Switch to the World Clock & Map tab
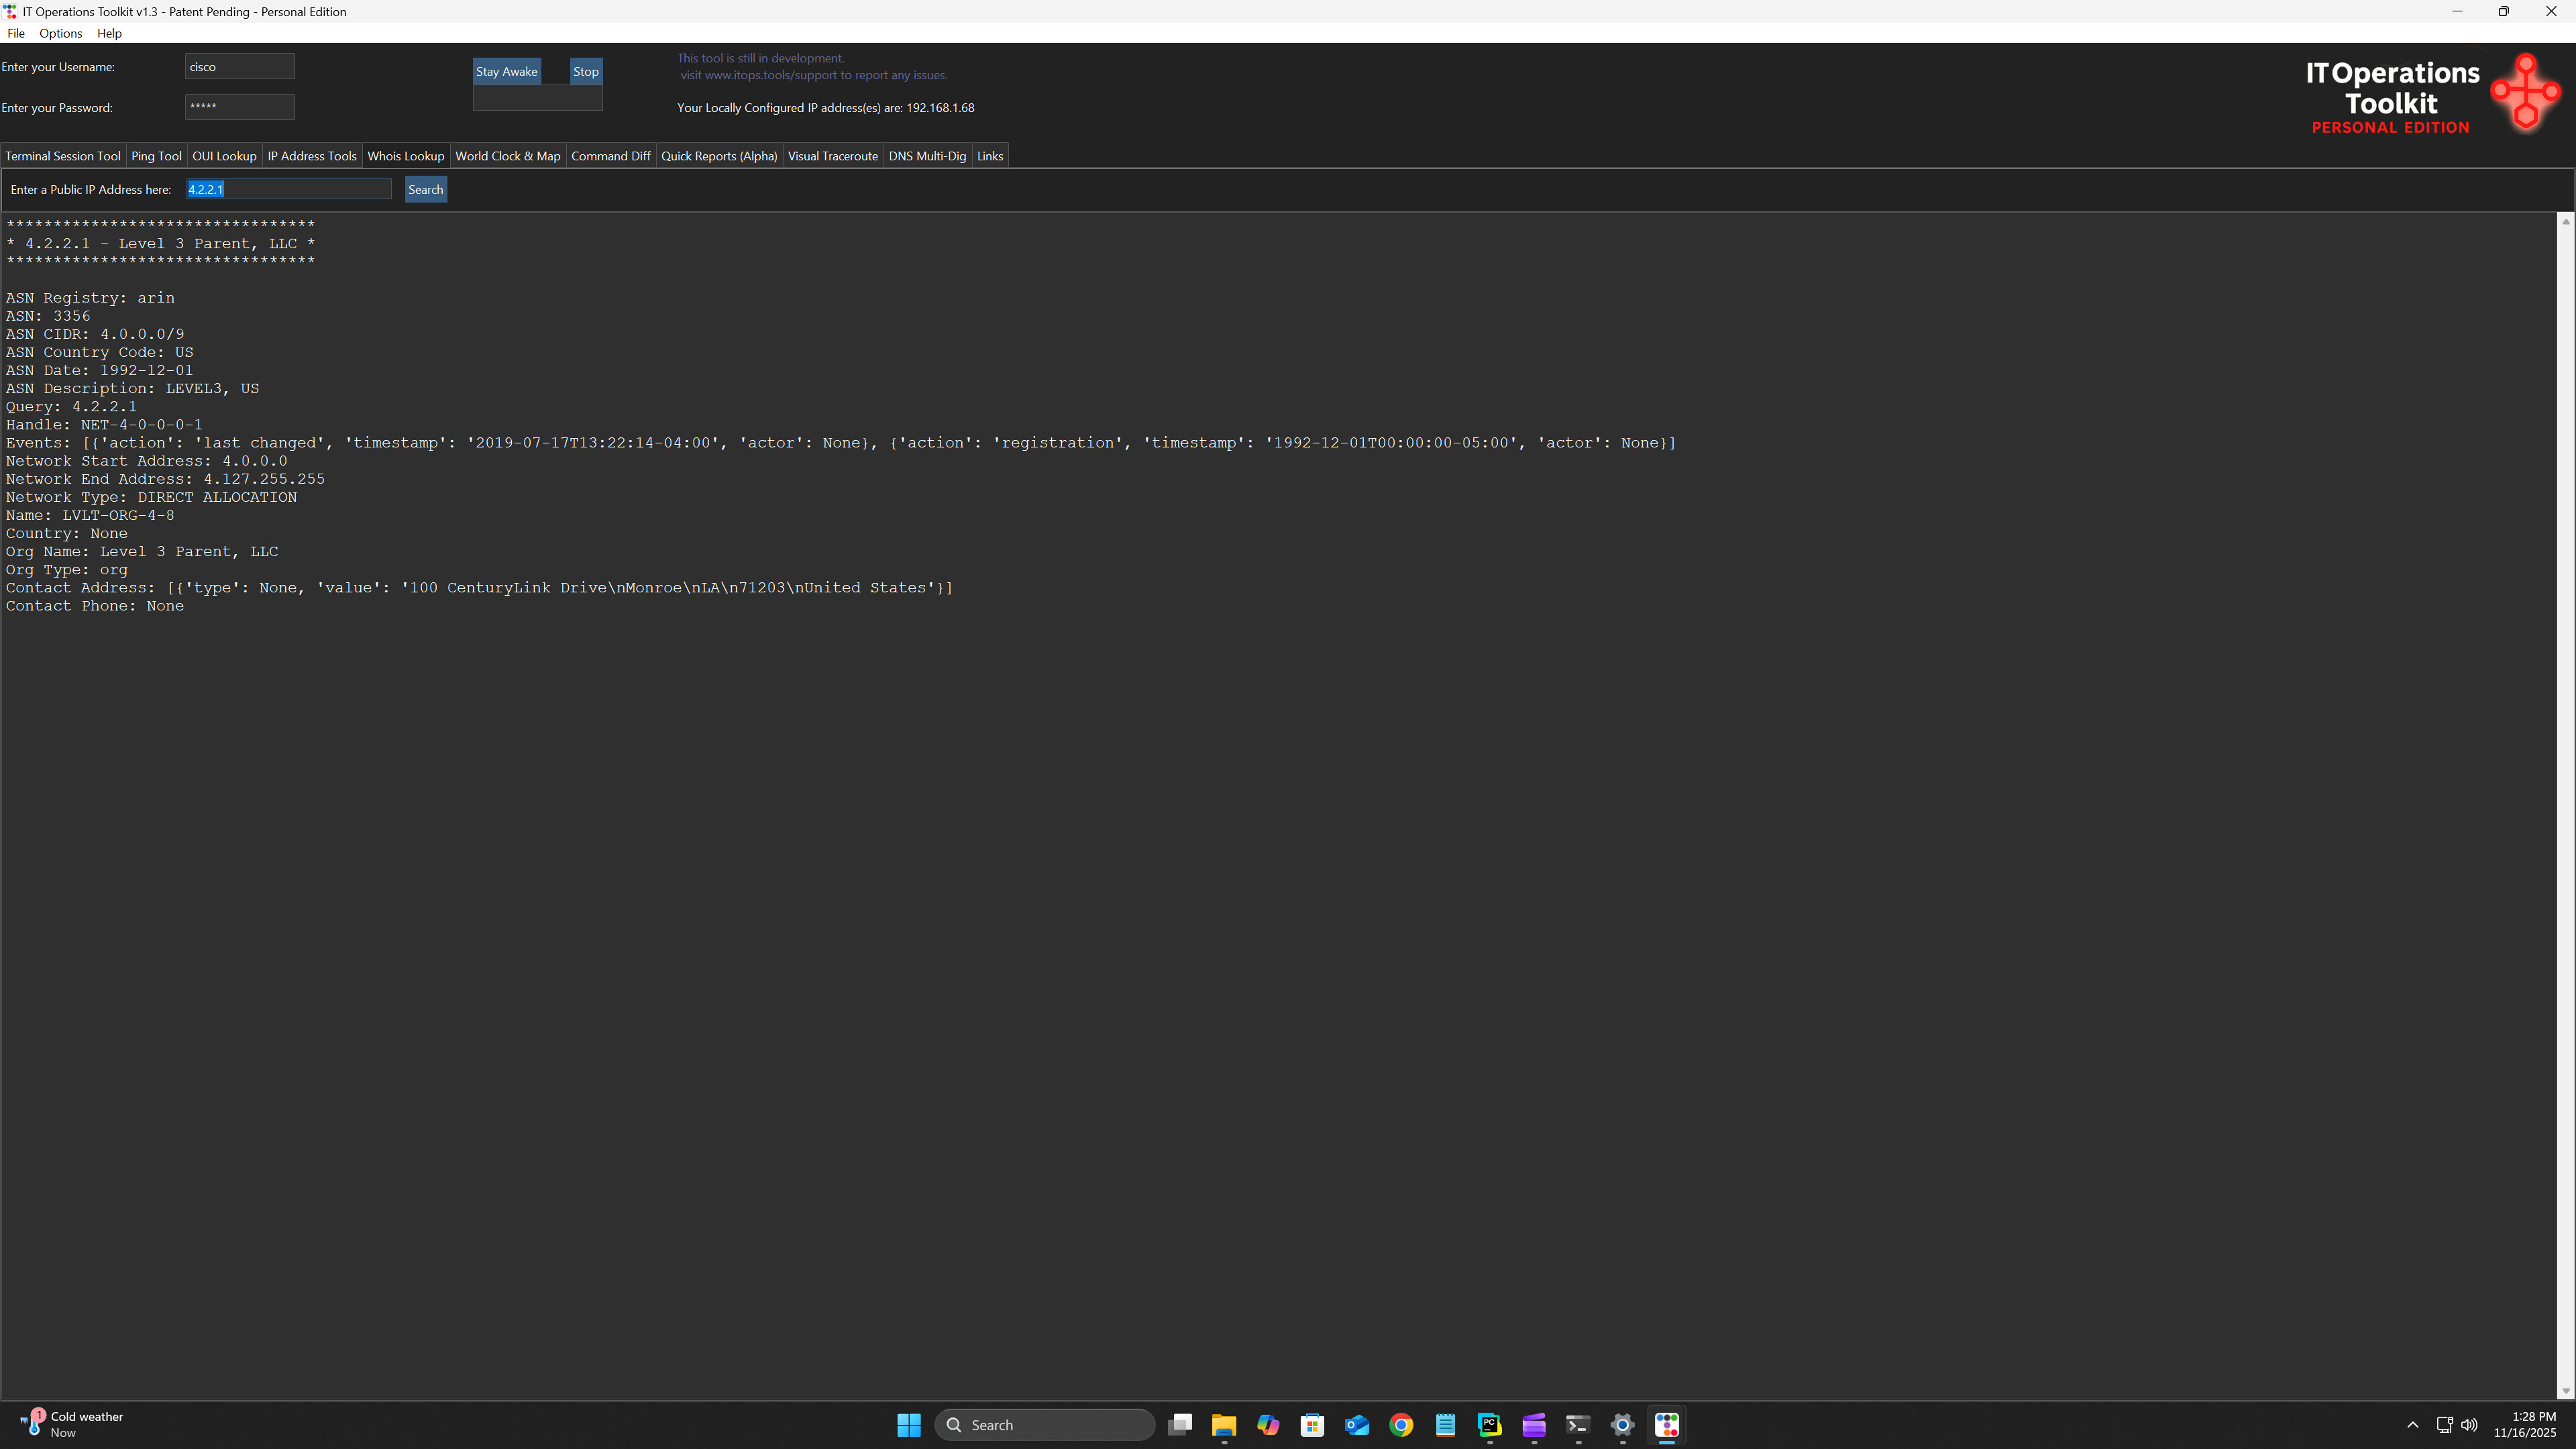The height and width of the screenshot is (1449, 2576). pyautogui.click(x=507, y=156)
